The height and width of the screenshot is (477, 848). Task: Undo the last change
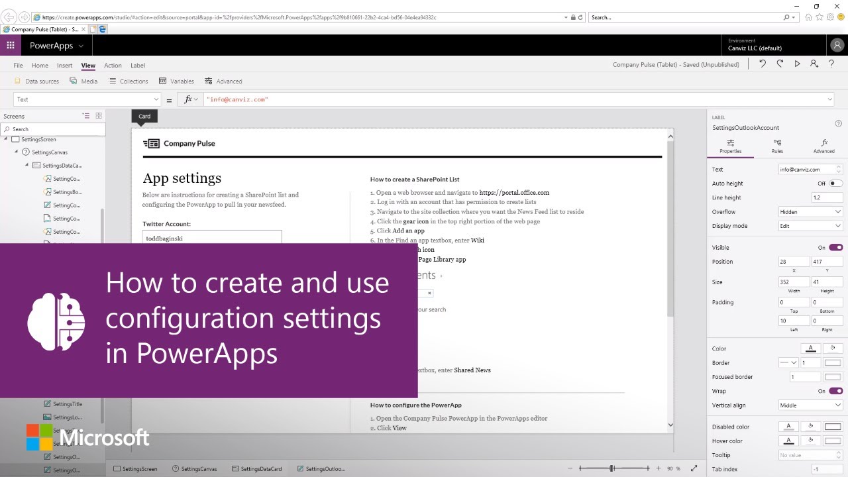click(763, 64)
